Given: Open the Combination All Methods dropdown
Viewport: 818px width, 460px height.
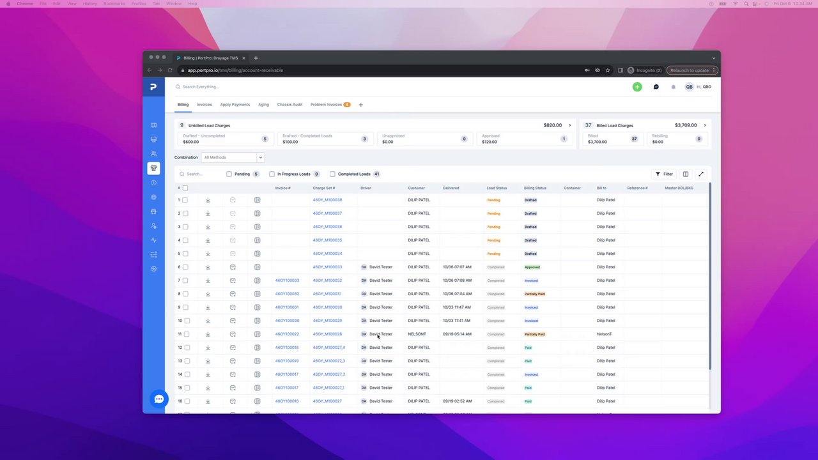Looking at the screenshot, I should [232, 157].
